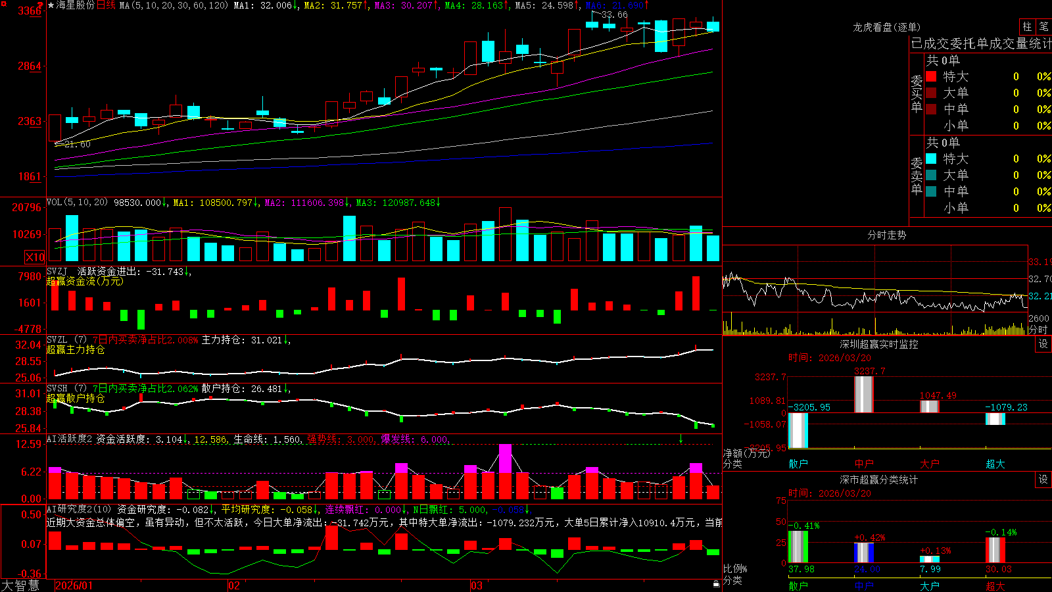Click the X10 volume scale icon
1052x592 pixels.
[x=35, y=257]
